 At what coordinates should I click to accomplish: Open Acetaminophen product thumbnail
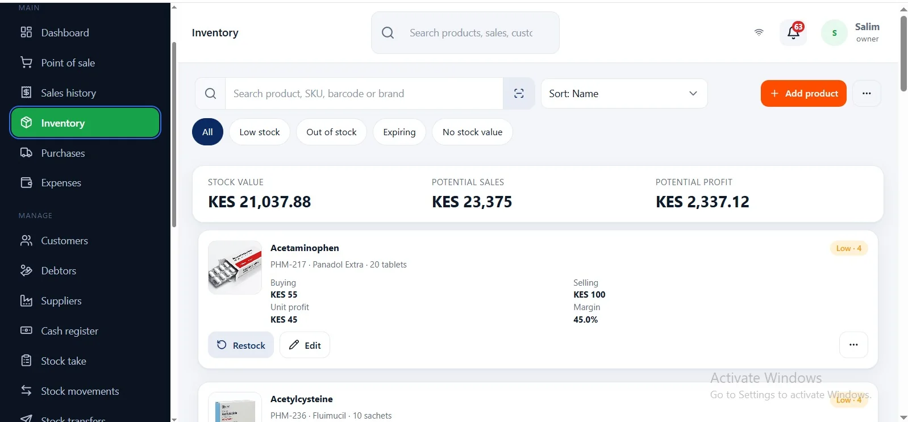tap(235, 267)
